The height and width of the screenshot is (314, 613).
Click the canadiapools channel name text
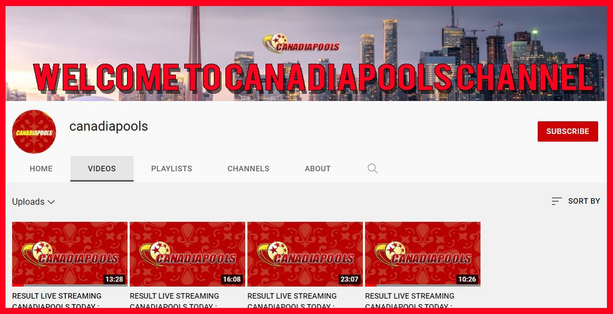pyautogui.click(x=108, y=126)
